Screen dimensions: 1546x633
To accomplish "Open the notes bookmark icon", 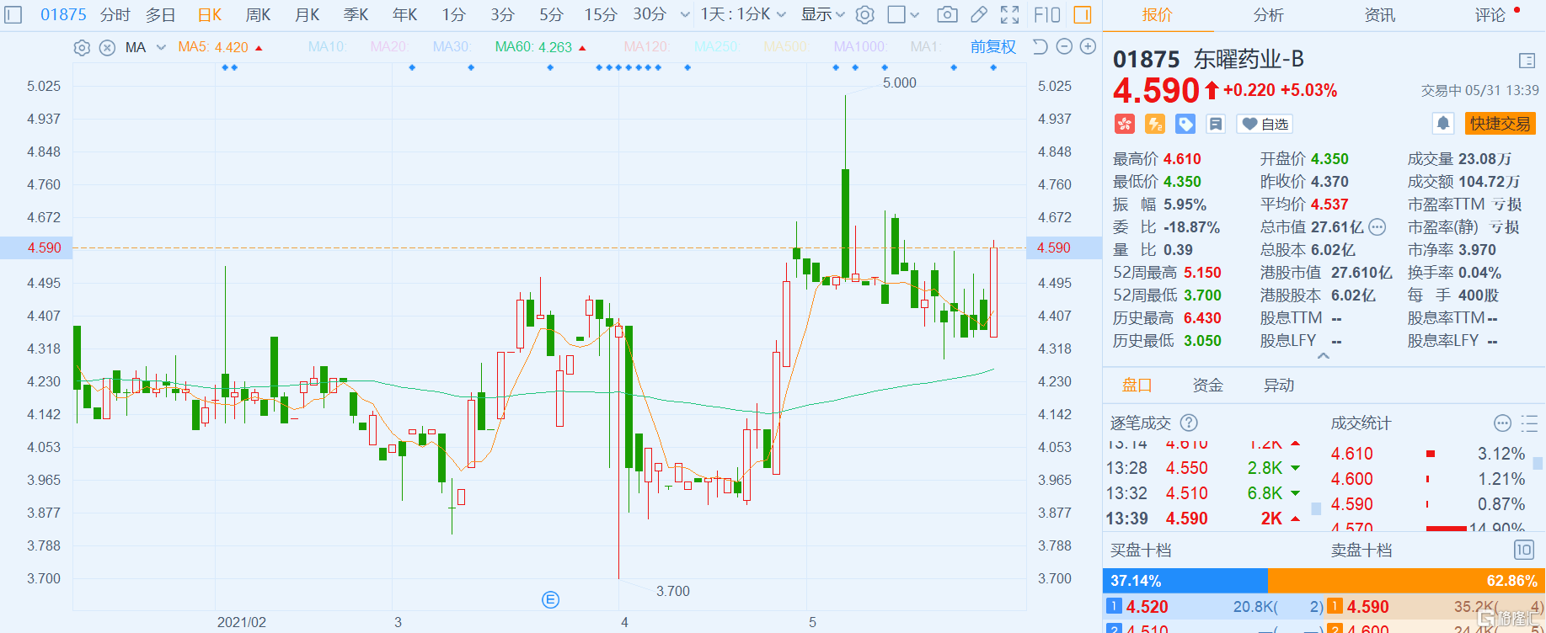I will pyautogui.click(x=1216, y=124).
